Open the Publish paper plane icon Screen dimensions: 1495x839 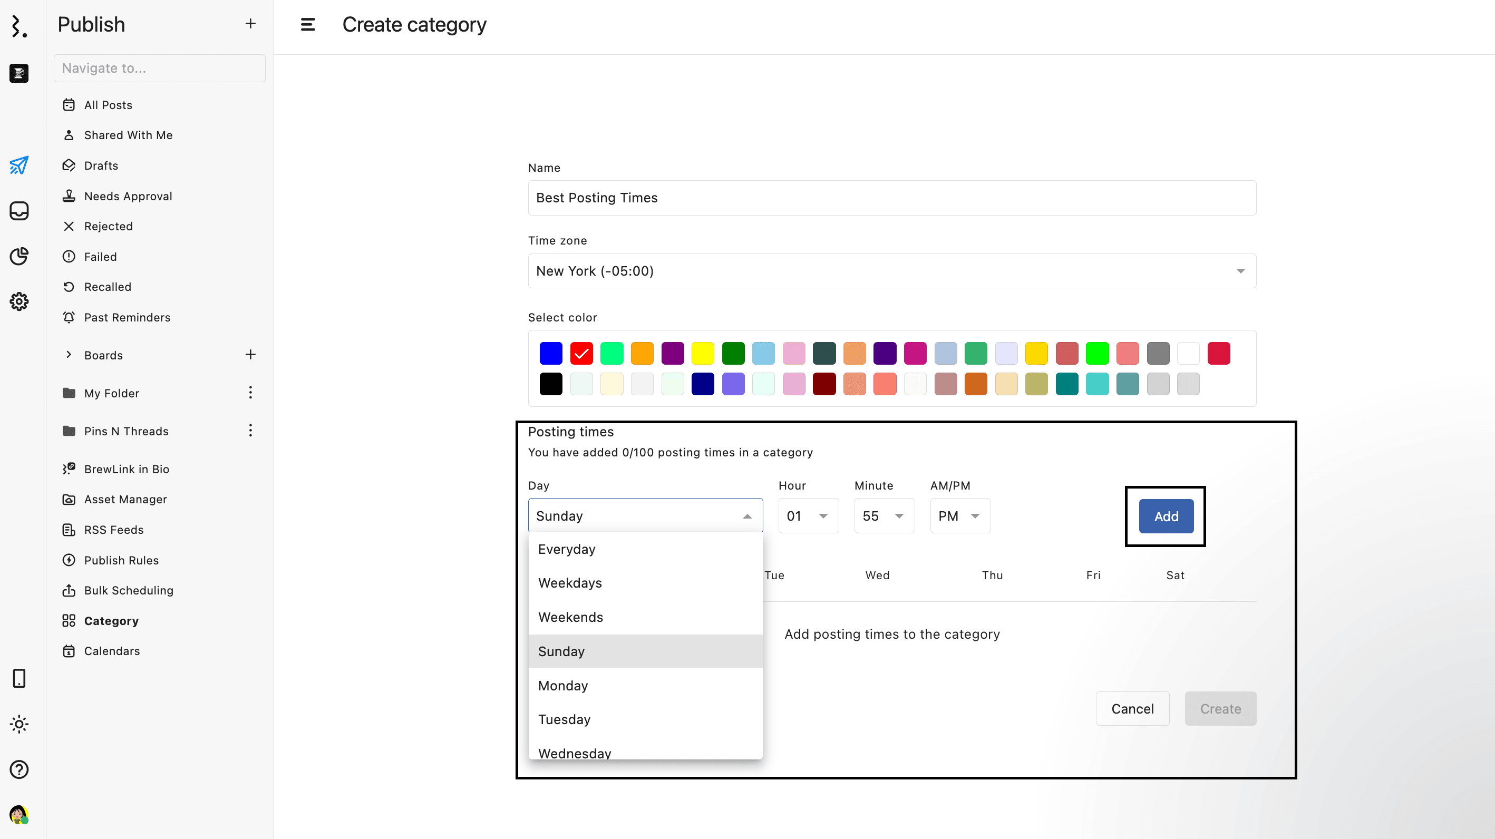(18, 165)
